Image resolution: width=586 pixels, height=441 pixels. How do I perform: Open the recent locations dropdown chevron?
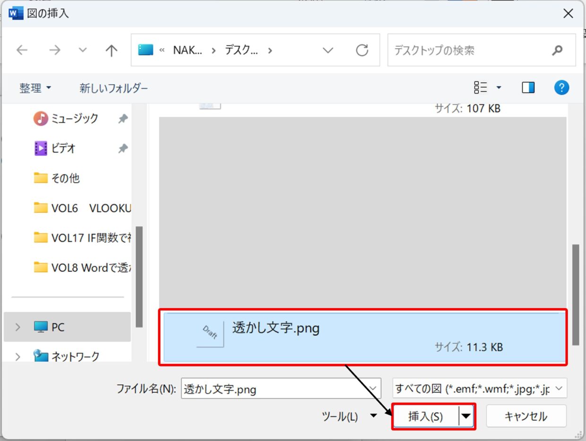[83, 50]
